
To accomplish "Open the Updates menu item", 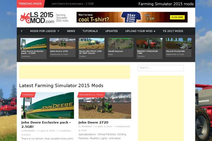I will 111,31.
